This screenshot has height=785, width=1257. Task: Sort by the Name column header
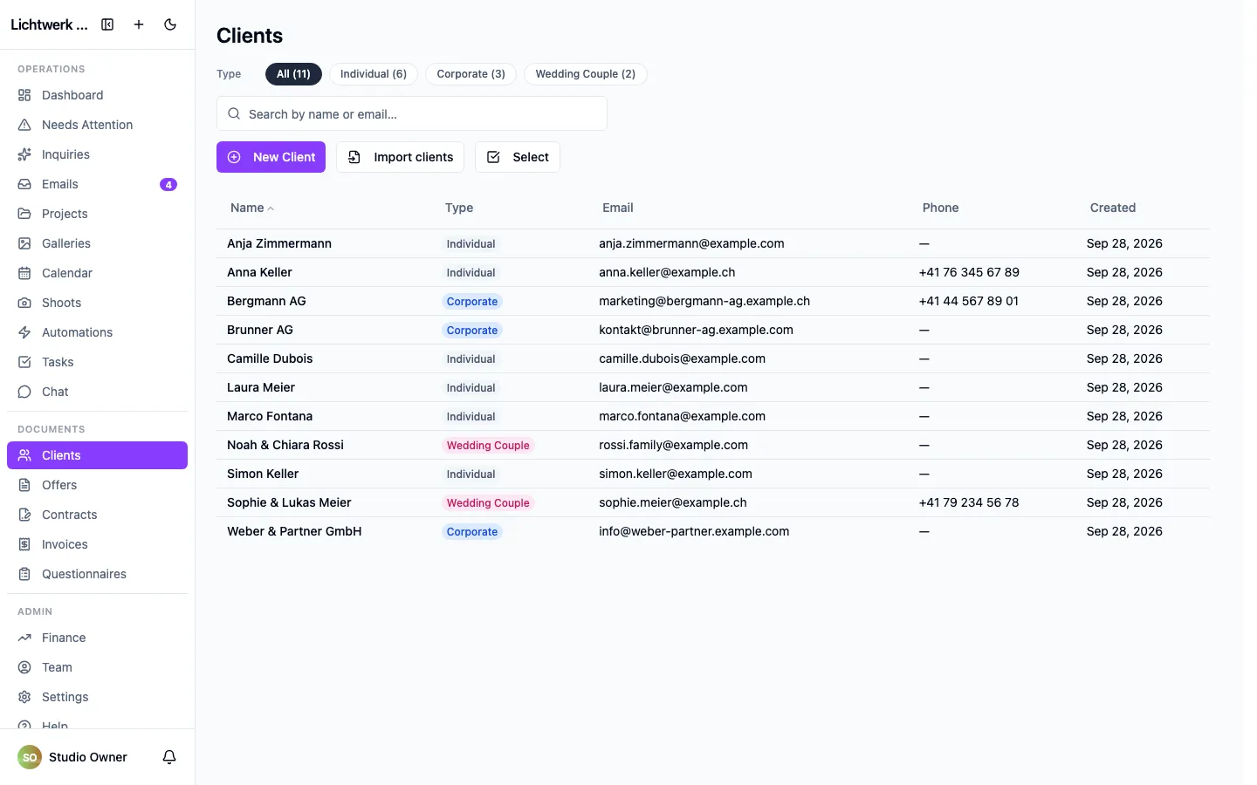pos(251,208)
